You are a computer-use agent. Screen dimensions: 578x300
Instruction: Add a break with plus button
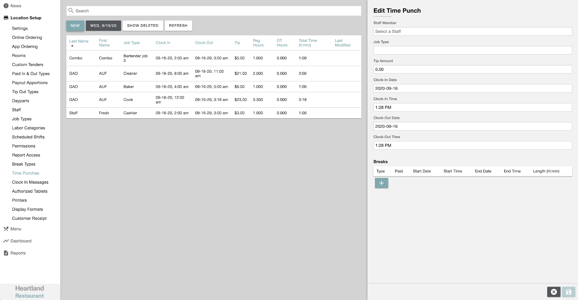point(381,183)
